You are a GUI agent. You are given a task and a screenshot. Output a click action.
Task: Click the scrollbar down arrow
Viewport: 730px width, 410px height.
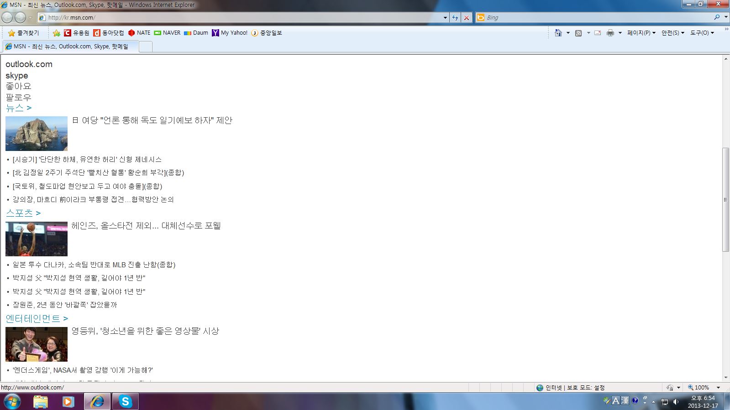pos(725,378)
